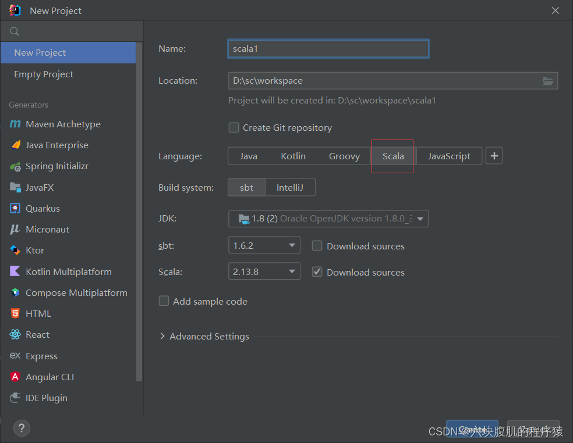Click the Express icon
Screen dimensions: 573x443
15,355
